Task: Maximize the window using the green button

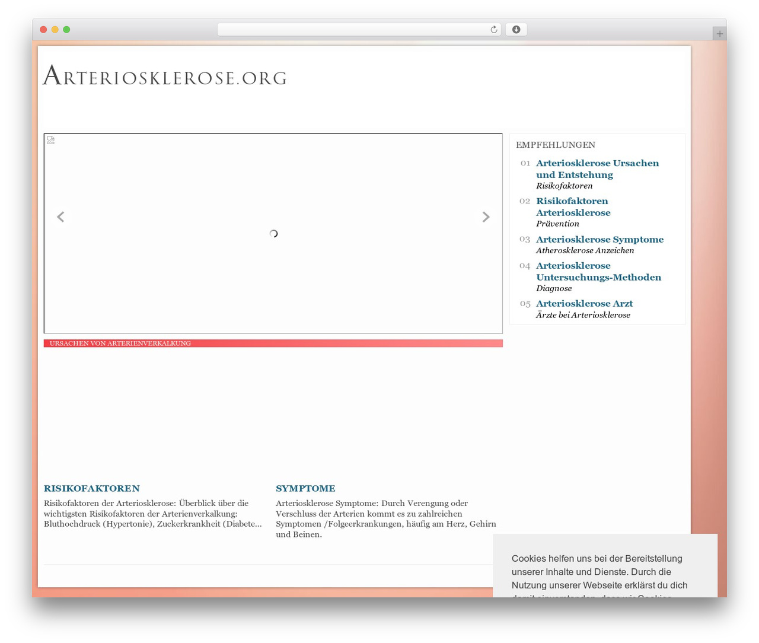Action: 66,30
